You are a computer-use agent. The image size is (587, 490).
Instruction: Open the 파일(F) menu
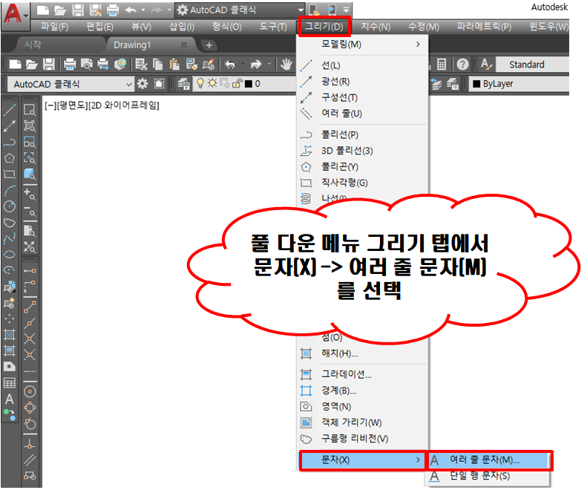(55, 27)
